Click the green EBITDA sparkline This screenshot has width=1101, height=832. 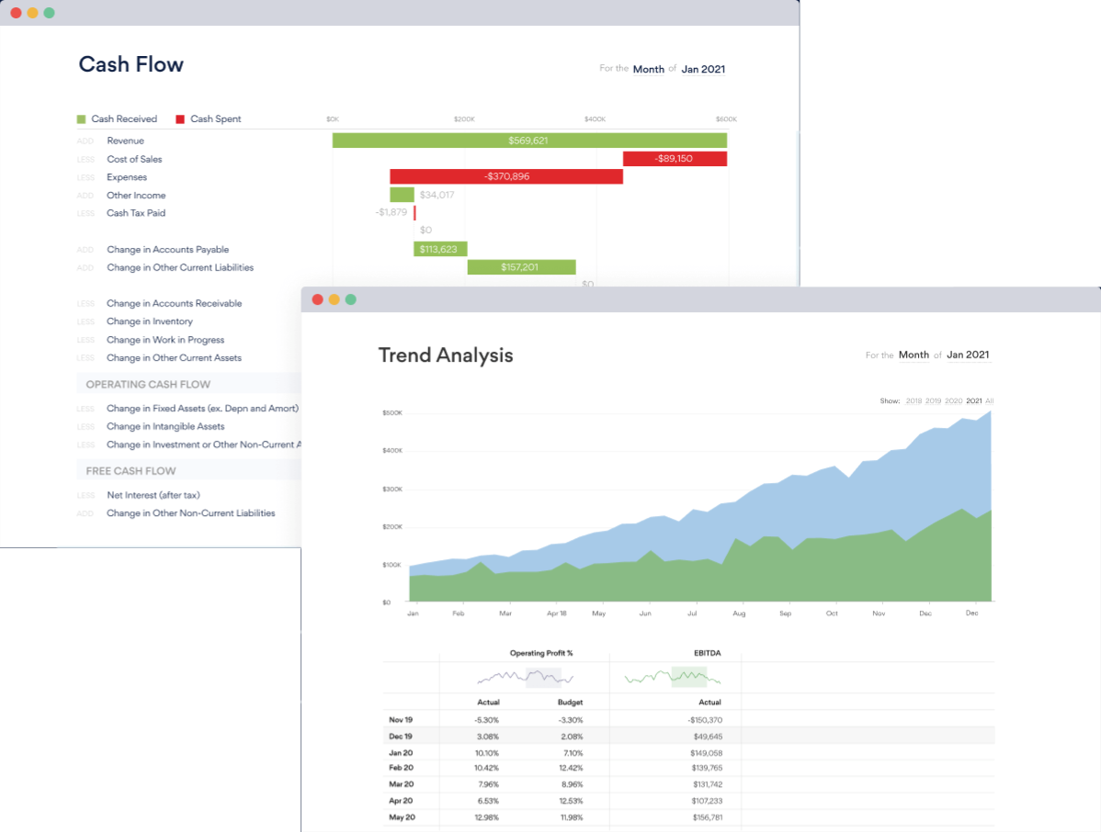click(672, 679)
